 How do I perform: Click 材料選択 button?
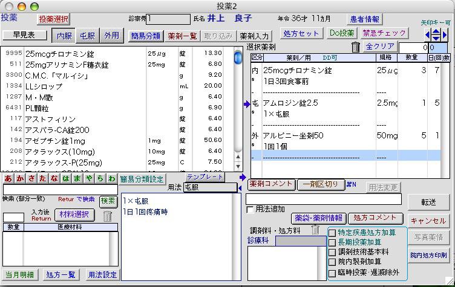point(74,214)
